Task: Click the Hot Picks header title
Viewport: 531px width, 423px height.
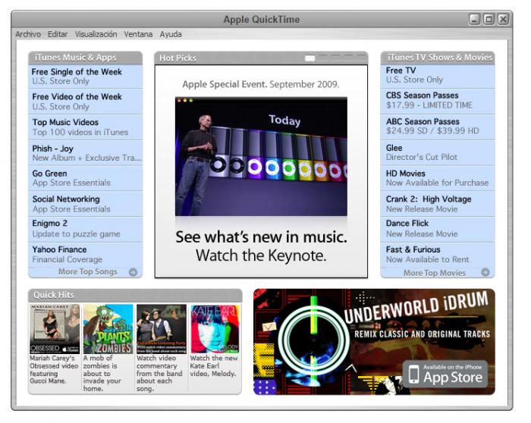Action: pos(178,58)
